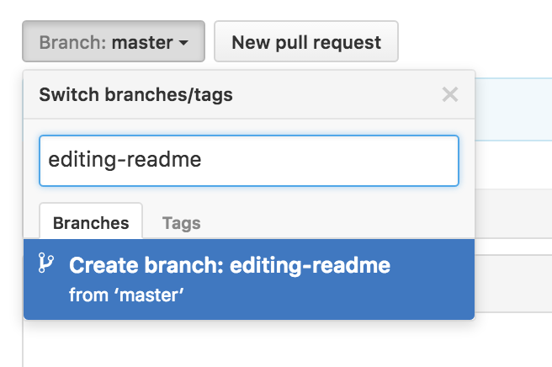
Task: Click the from 'master' subtitle line
Action: click(126, 295)
